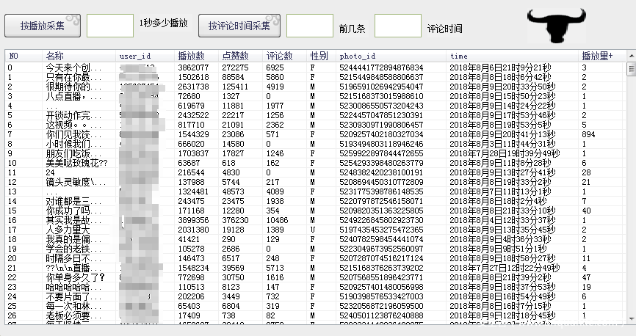Click the vertical scrollbar thumb
Viewport: 636px width, 336px height.
631,68
